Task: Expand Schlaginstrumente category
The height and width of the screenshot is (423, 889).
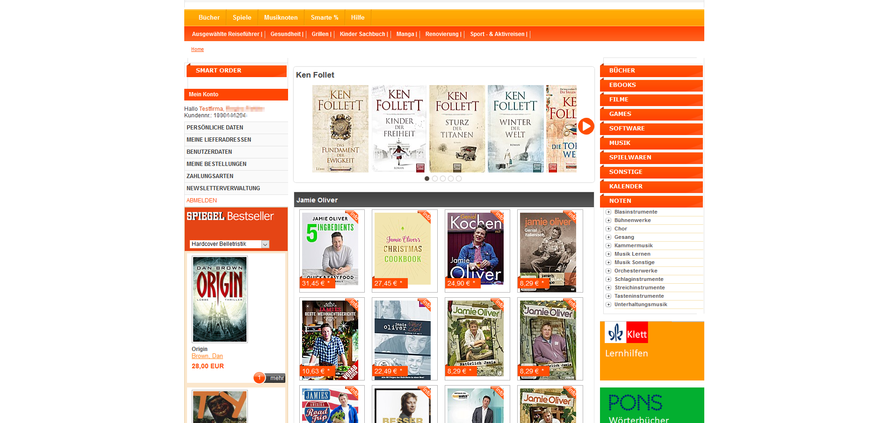Action: point(608,280)
